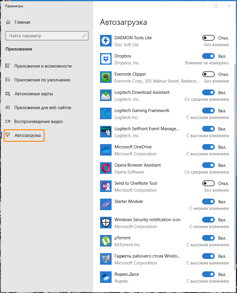Click the Microsoft OneDrive cloud icon
The height and width of the screenshot is (293, 237).
106,150
